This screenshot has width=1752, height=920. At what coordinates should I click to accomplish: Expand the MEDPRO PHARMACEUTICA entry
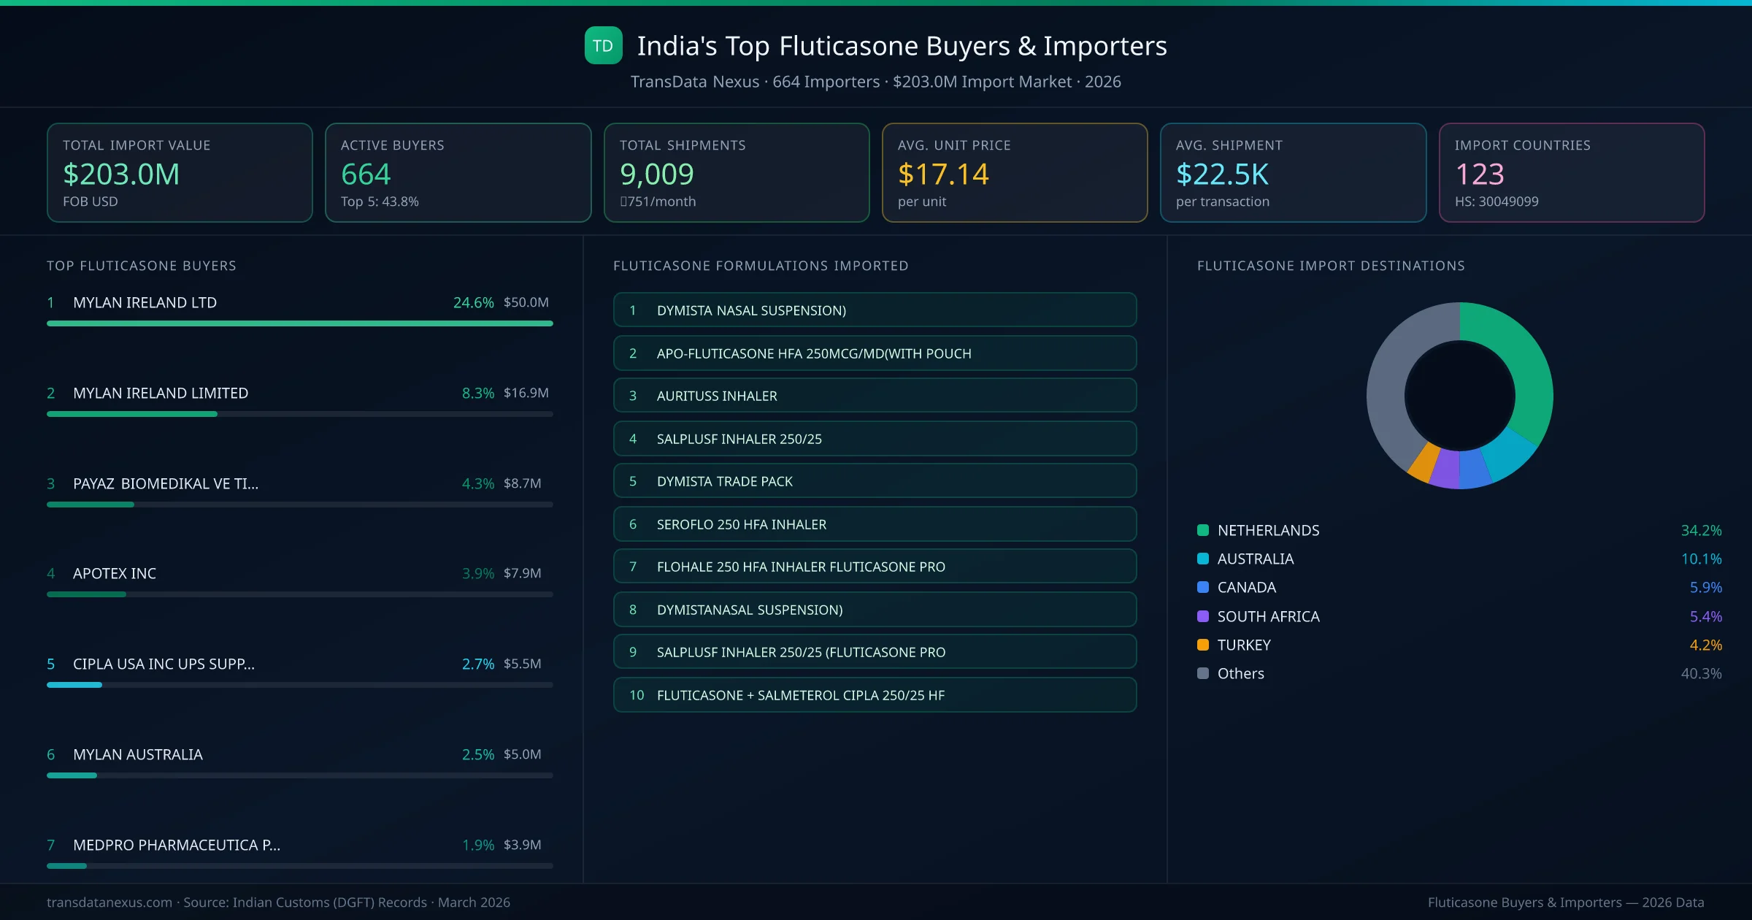click(x=177, y=845)
